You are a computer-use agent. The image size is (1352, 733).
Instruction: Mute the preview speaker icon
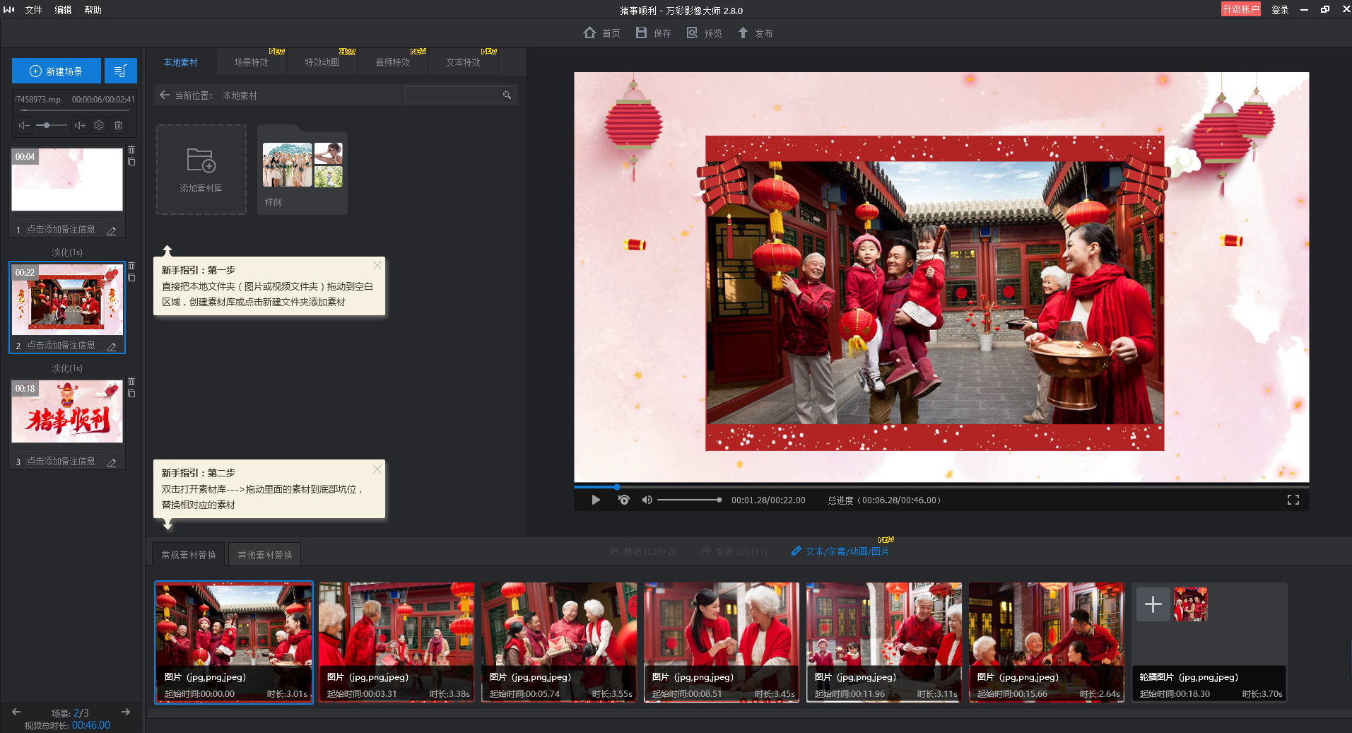(647, 500)
